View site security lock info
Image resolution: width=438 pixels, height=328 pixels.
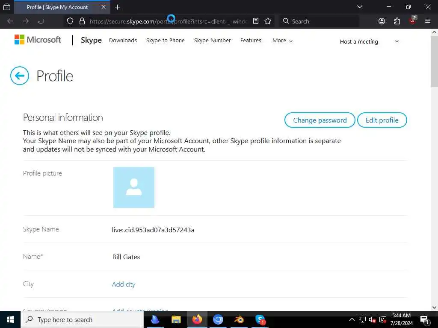click(82, 21)
